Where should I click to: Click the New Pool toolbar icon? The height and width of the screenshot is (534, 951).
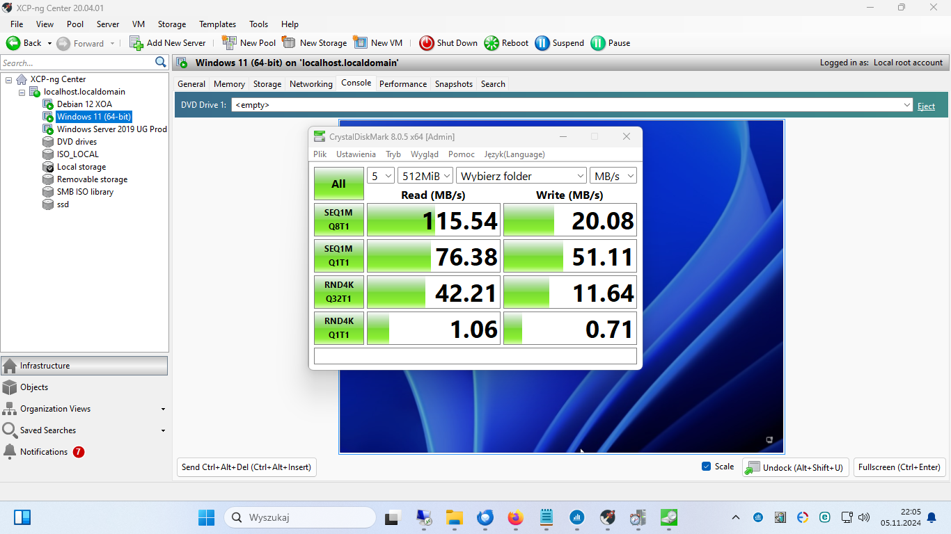click(x=229, y=43)
